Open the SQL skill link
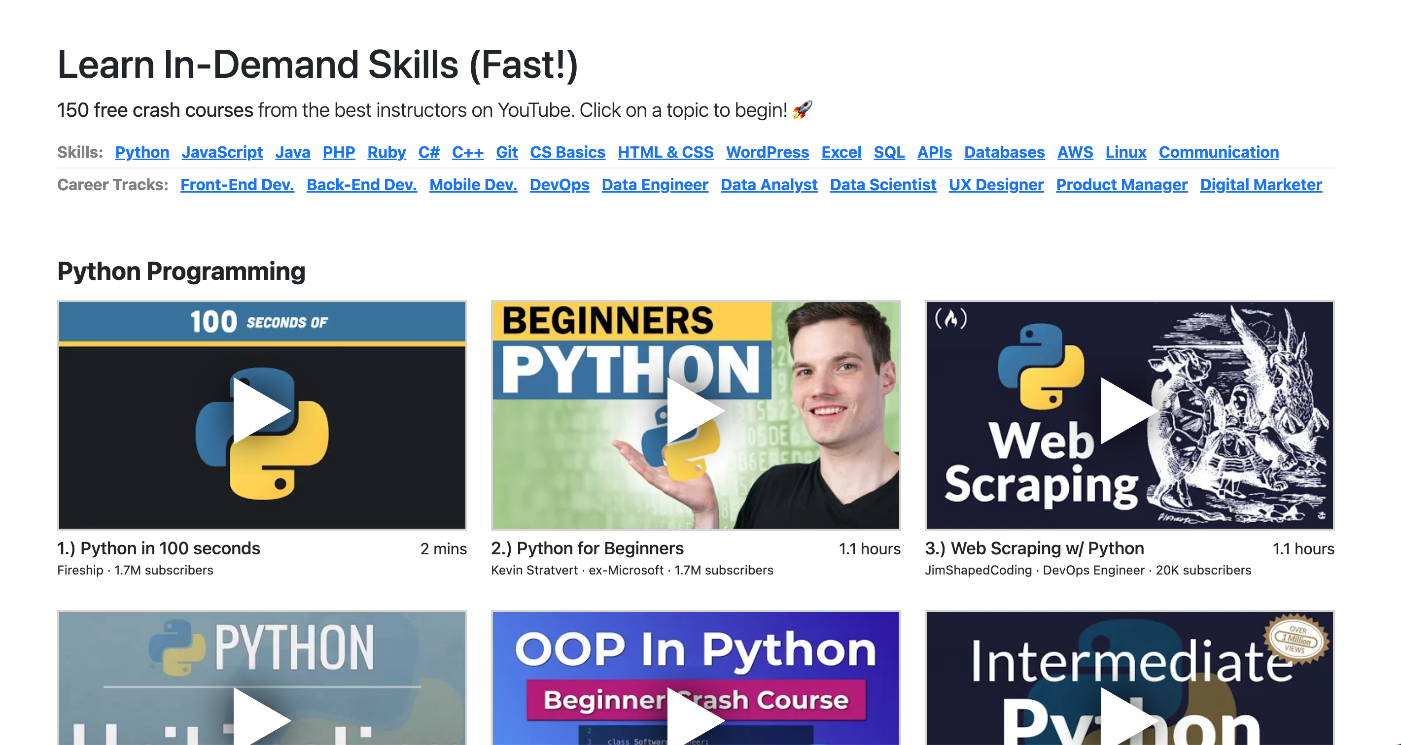Image resolution: width=1401 pixels, height=745 pixels. tap(889, 152)
